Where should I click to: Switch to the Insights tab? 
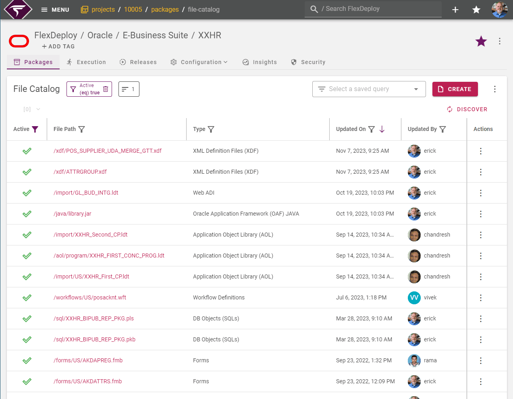point(260,62)
